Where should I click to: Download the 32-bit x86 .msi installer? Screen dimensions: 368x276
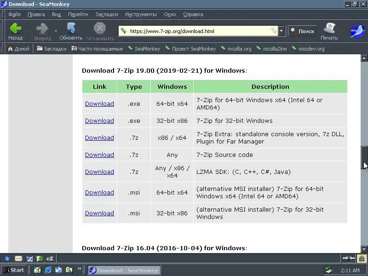coord(99,213)
